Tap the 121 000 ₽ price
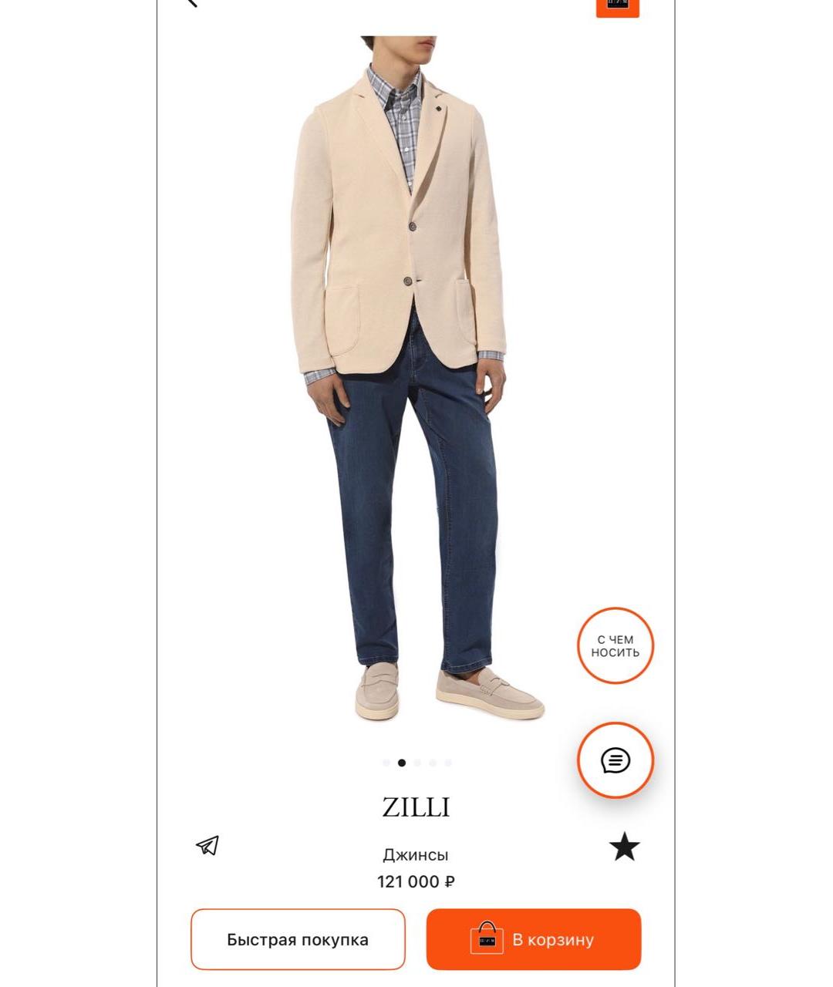 (x=416, y=881)
